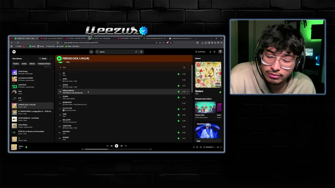This screenshot has height=188, width=335.
Task: Toggle the saved checkmark on track XX
Action: point(178,74)
